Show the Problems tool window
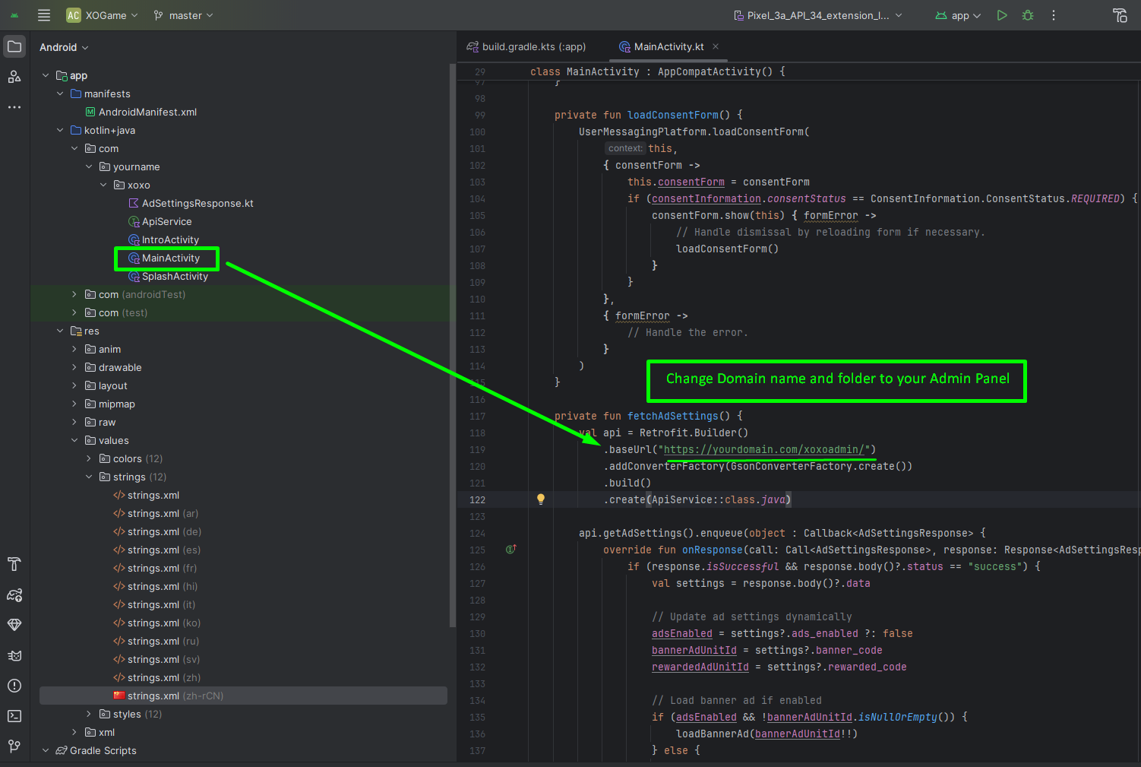Screen dimensions: 1141x767 click(x=14, y=686)
